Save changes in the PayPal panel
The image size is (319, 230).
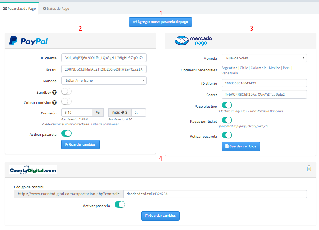pyautogui.click(x=80, y=144)
